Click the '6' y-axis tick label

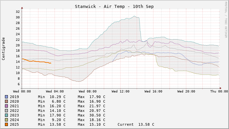coord(19,84)
